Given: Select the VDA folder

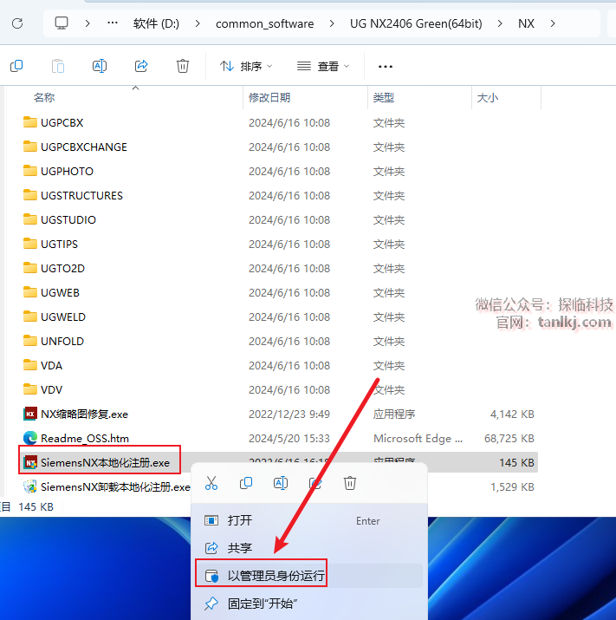Looking at the screenshot, I should coord(42,365).
